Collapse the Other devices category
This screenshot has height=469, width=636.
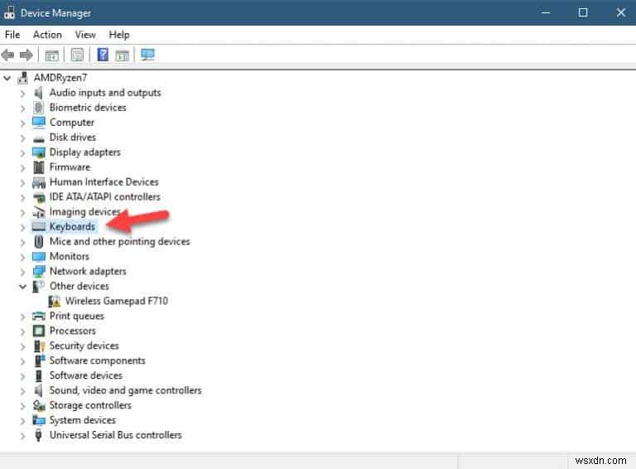22,287
